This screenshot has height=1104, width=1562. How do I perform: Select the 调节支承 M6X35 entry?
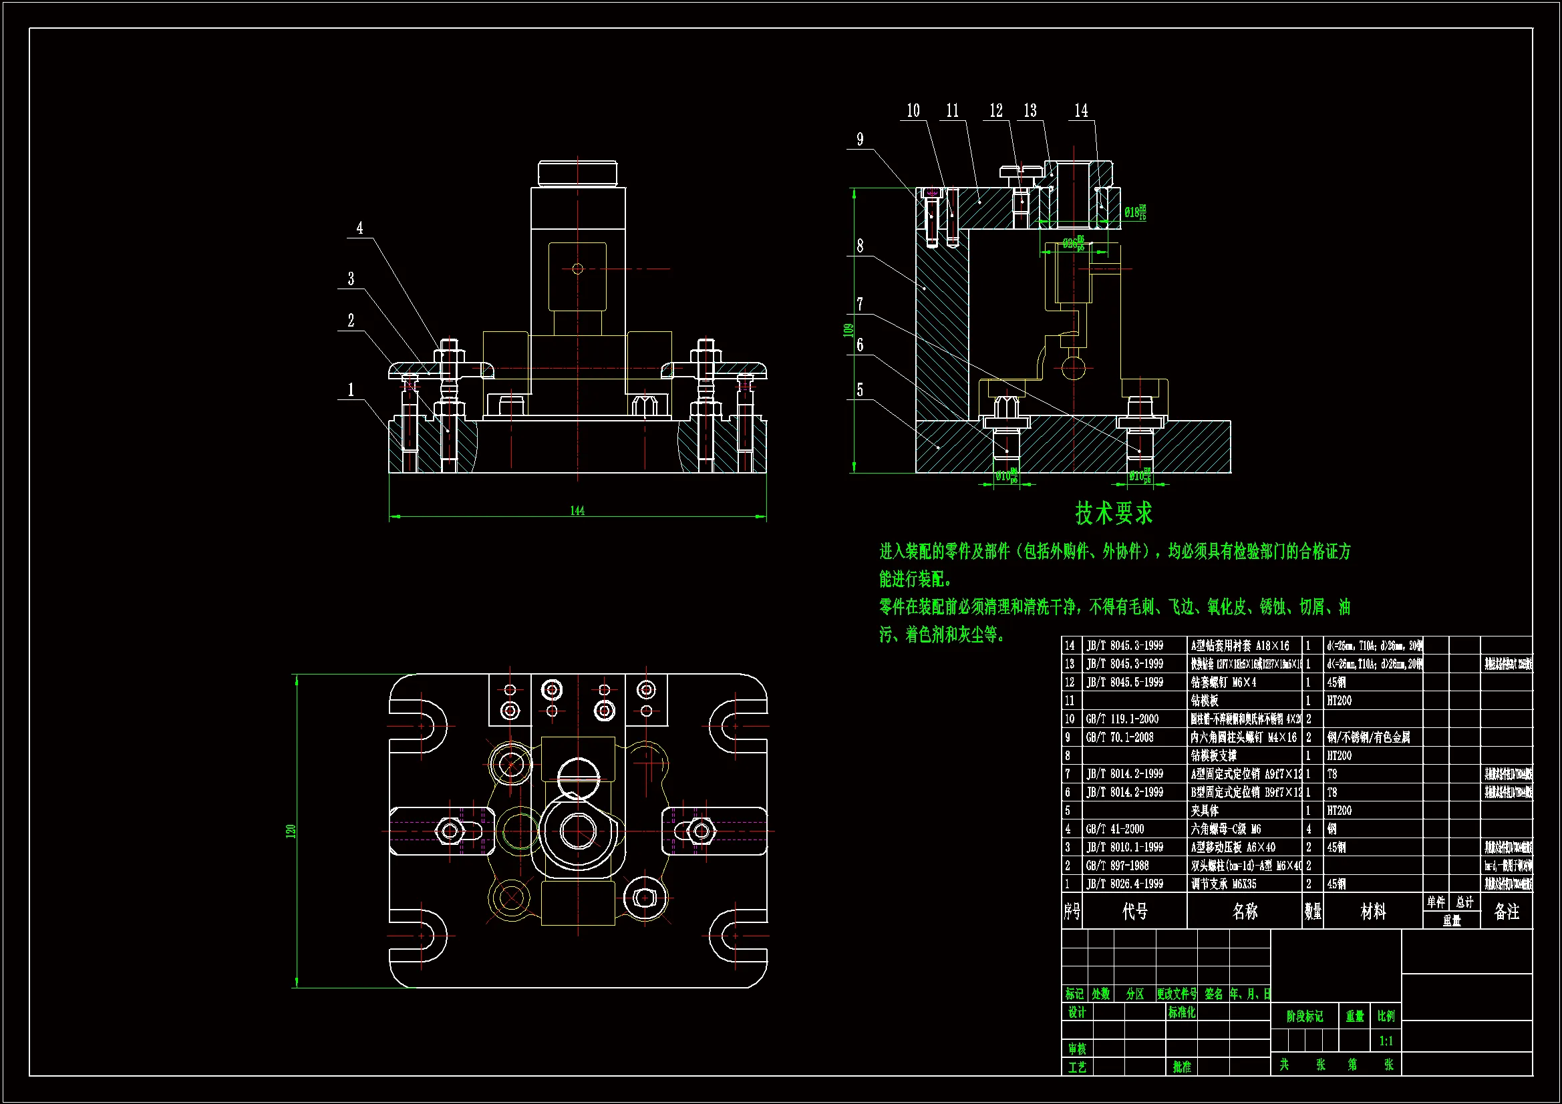1223,884
